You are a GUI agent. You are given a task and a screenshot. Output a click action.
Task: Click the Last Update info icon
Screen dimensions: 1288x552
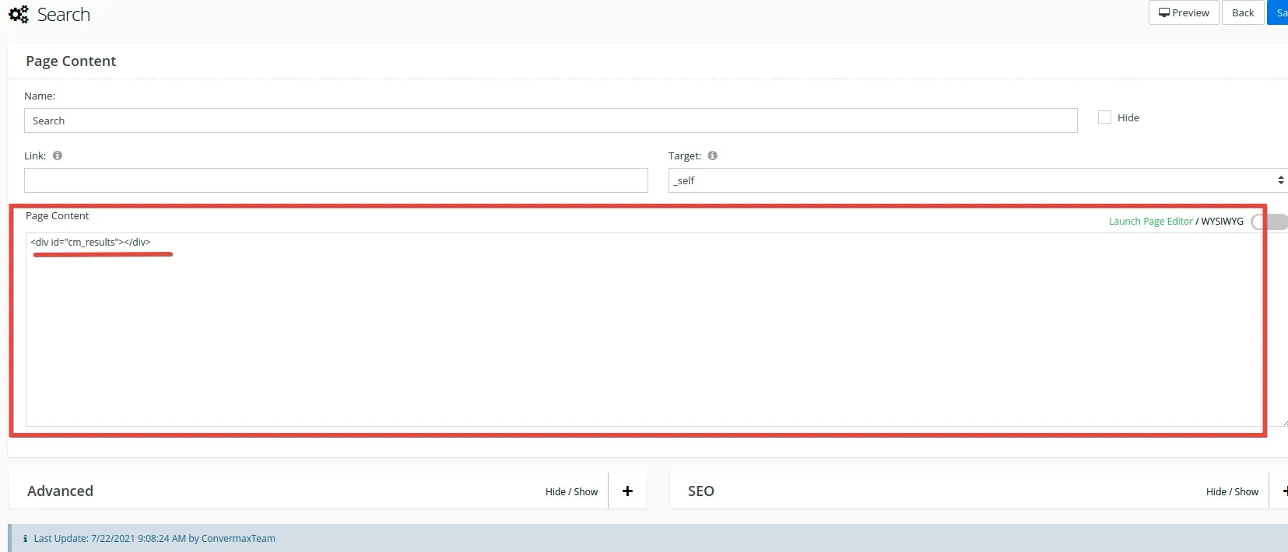pyautogui.click(x=25, y=539)
